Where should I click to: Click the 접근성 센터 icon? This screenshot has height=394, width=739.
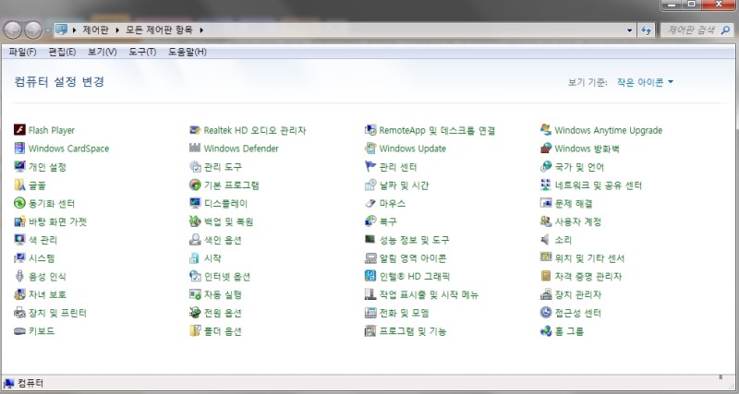click(x=546, y=313)
